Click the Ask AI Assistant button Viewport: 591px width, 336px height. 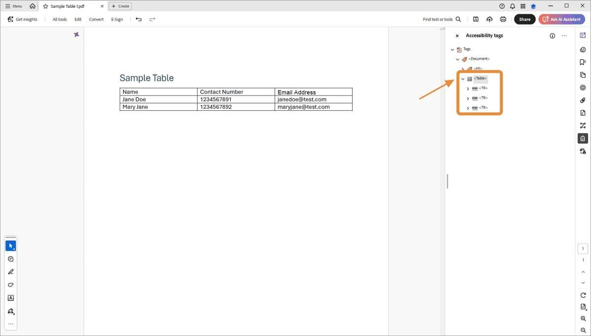[x=561, y=19]
